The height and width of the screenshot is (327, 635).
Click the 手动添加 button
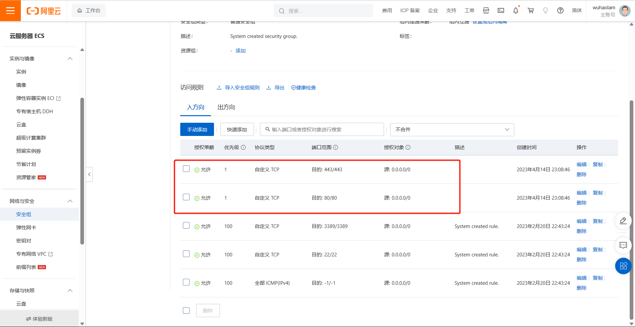[197, 130]
